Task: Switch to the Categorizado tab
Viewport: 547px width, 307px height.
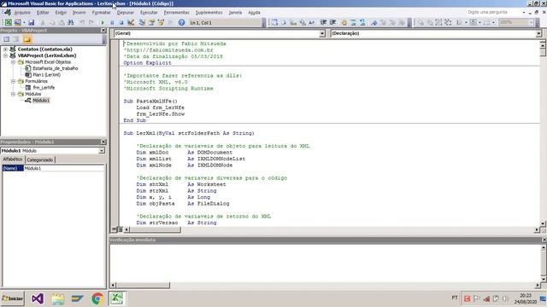Action: pos(40,159)
